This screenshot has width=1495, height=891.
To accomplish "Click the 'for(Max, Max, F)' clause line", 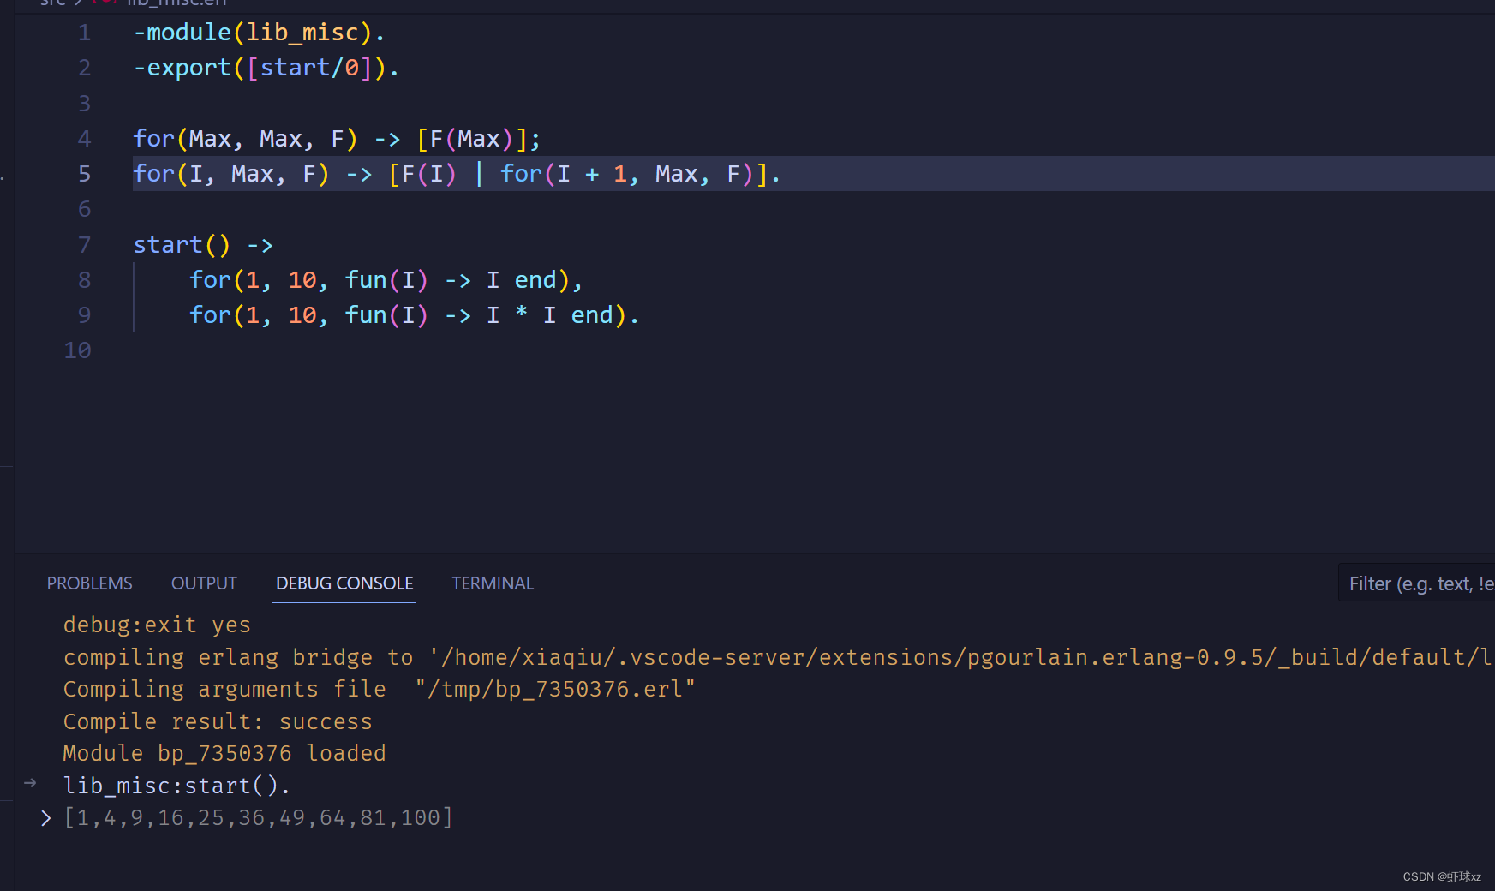I will 337,139.
